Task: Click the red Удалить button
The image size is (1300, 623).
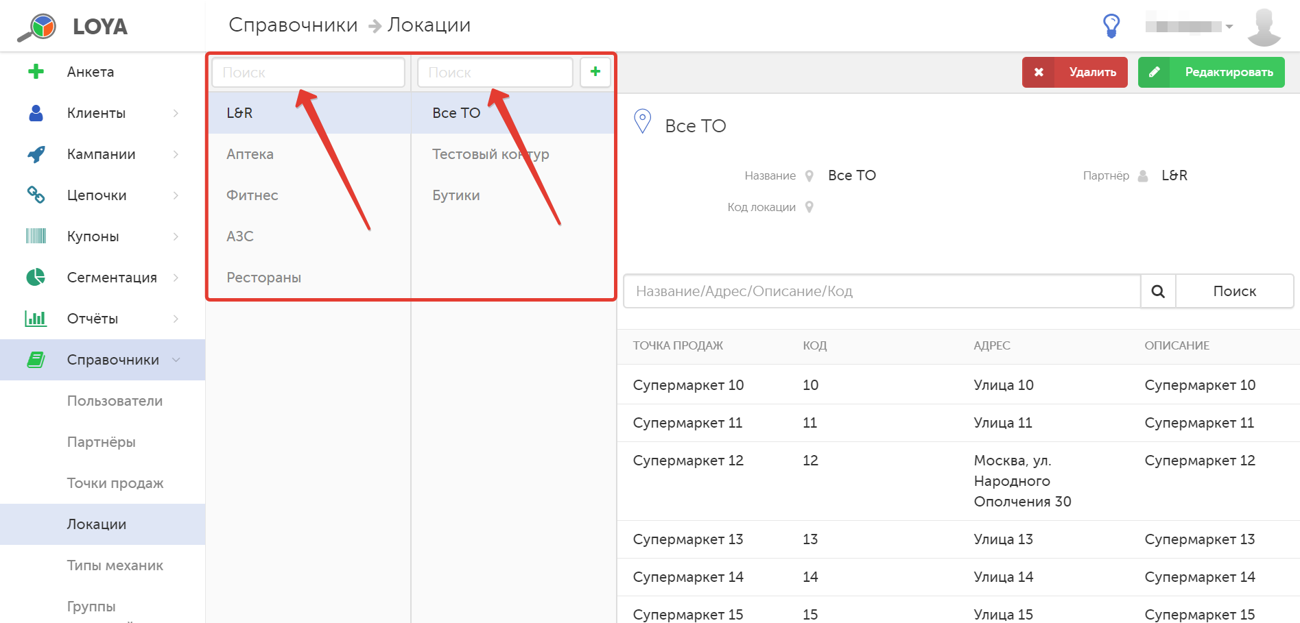Action: [1075, 72]
